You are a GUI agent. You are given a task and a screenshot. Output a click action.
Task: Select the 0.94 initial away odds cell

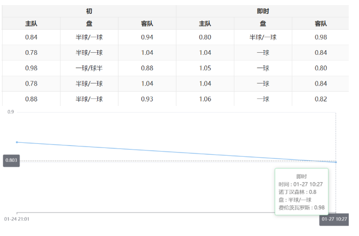coord(147,37)
